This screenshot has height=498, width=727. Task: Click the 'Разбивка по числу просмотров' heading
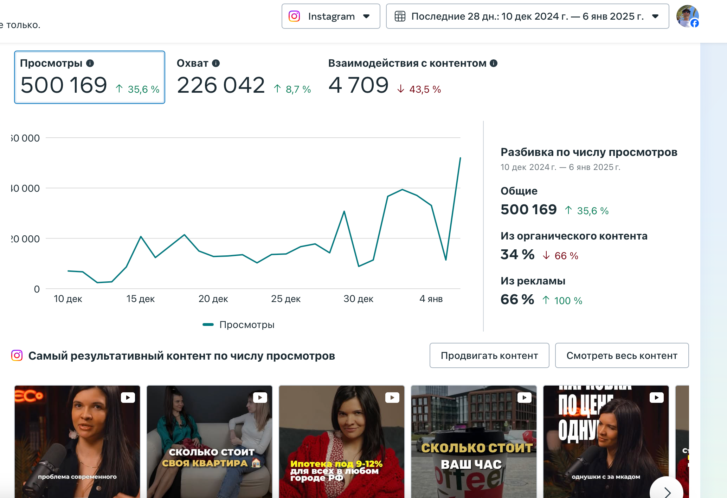coord(589,152)
